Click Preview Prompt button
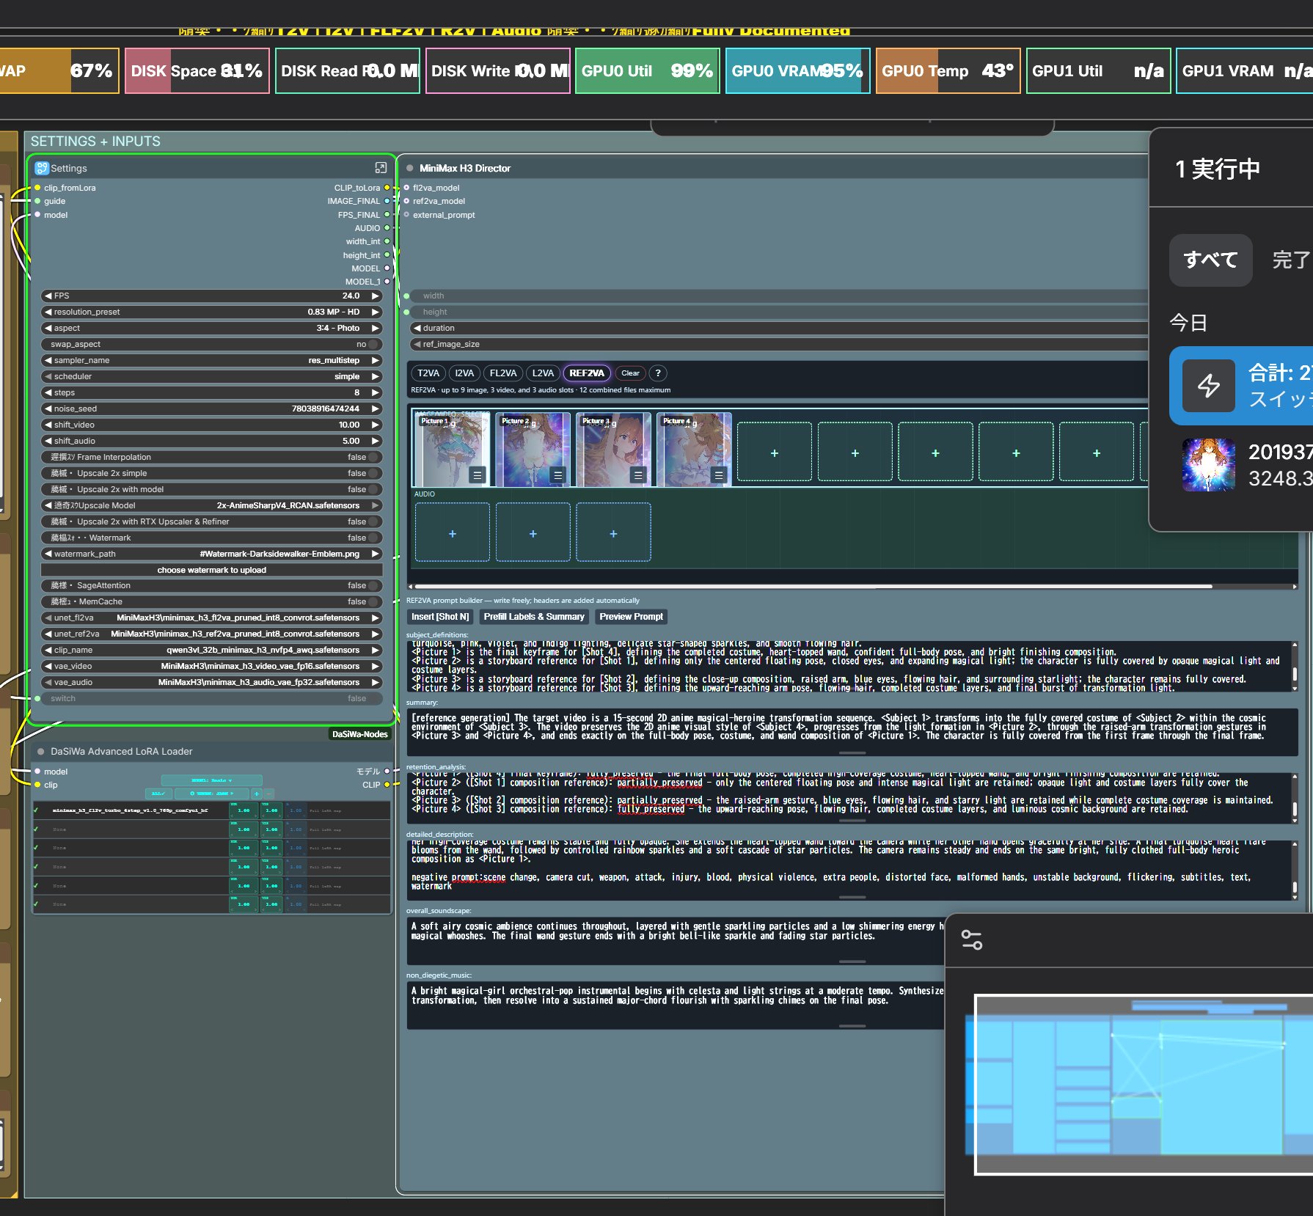The width and height of the screenshot is (1313, 1216). (631, 618)
